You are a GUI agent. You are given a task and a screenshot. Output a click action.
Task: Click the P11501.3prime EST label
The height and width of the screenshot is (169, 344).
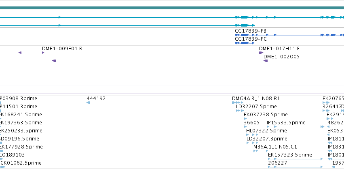(x=19, y=107)
